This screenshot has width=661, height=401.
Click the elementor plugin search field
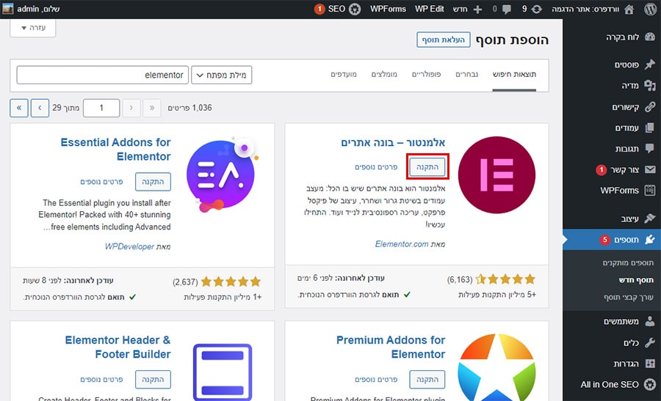coord(102,75)
